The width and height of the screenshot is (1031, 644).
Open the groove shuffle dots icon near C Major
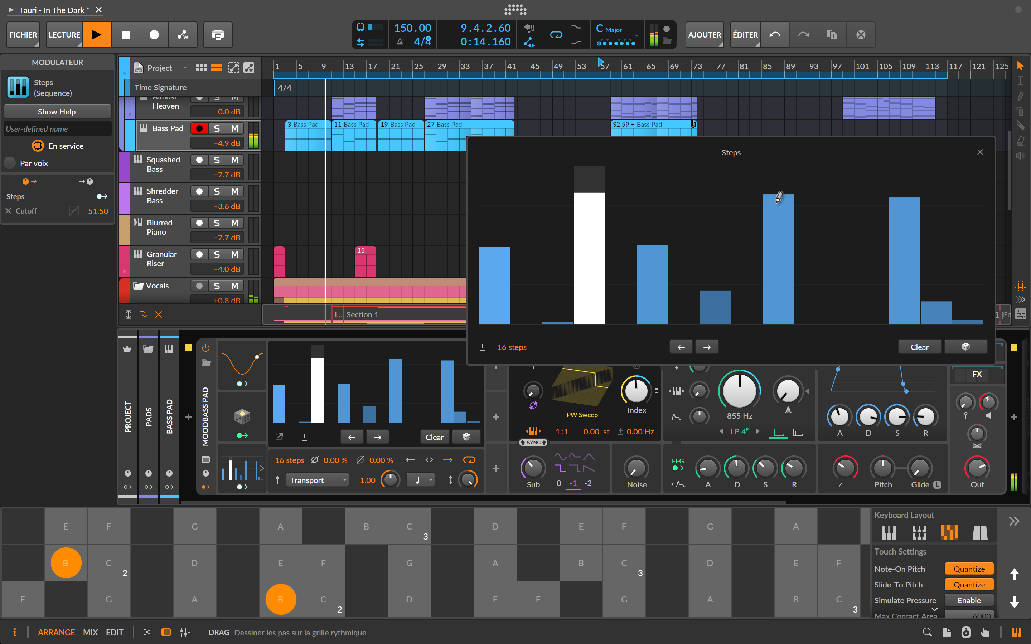616,43
